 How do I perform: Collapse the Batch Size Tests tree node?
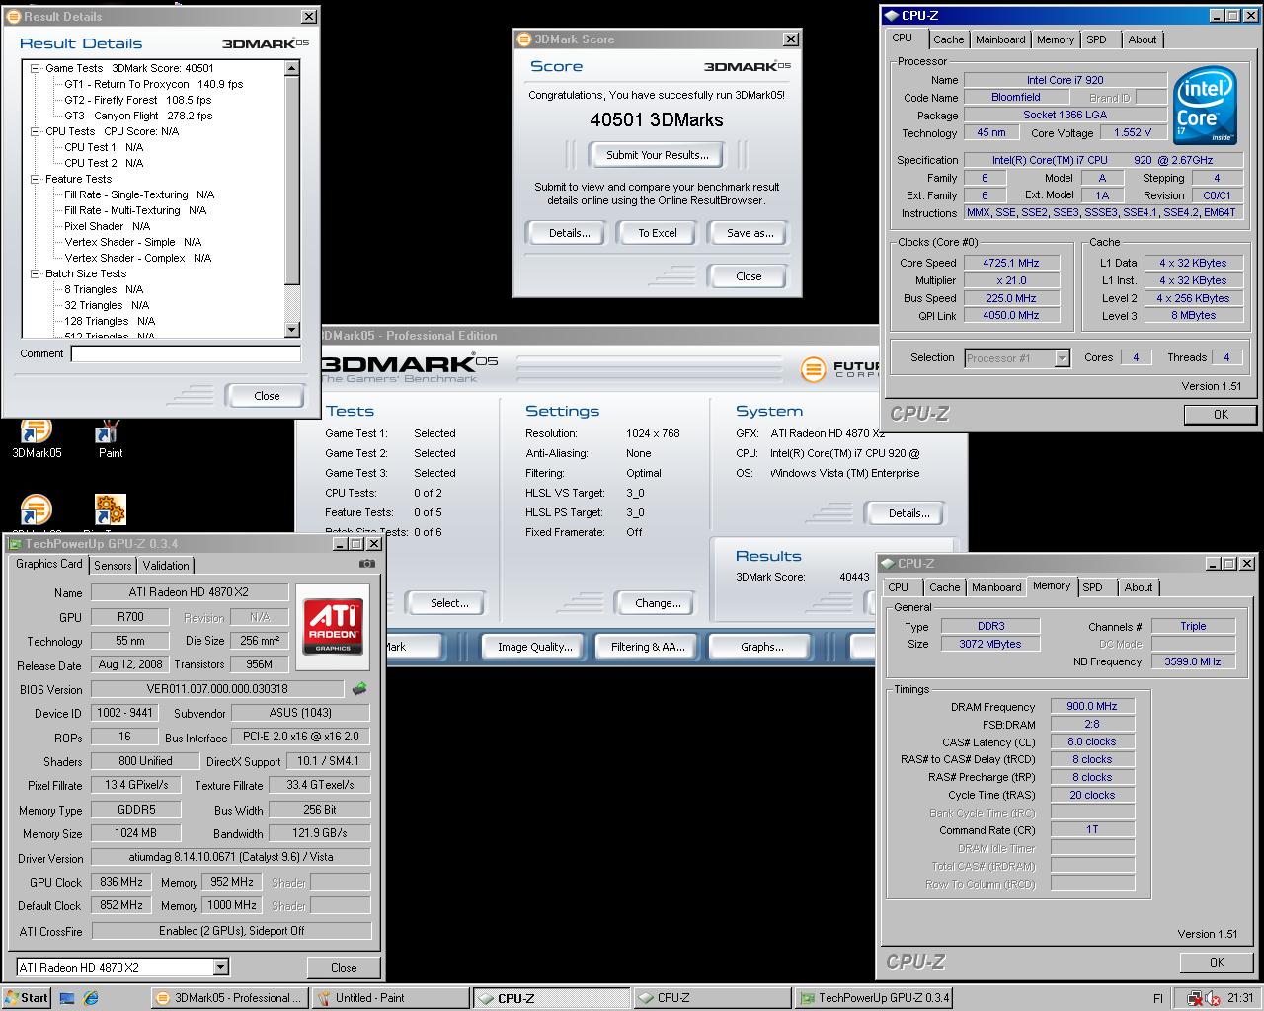point(36,273)
